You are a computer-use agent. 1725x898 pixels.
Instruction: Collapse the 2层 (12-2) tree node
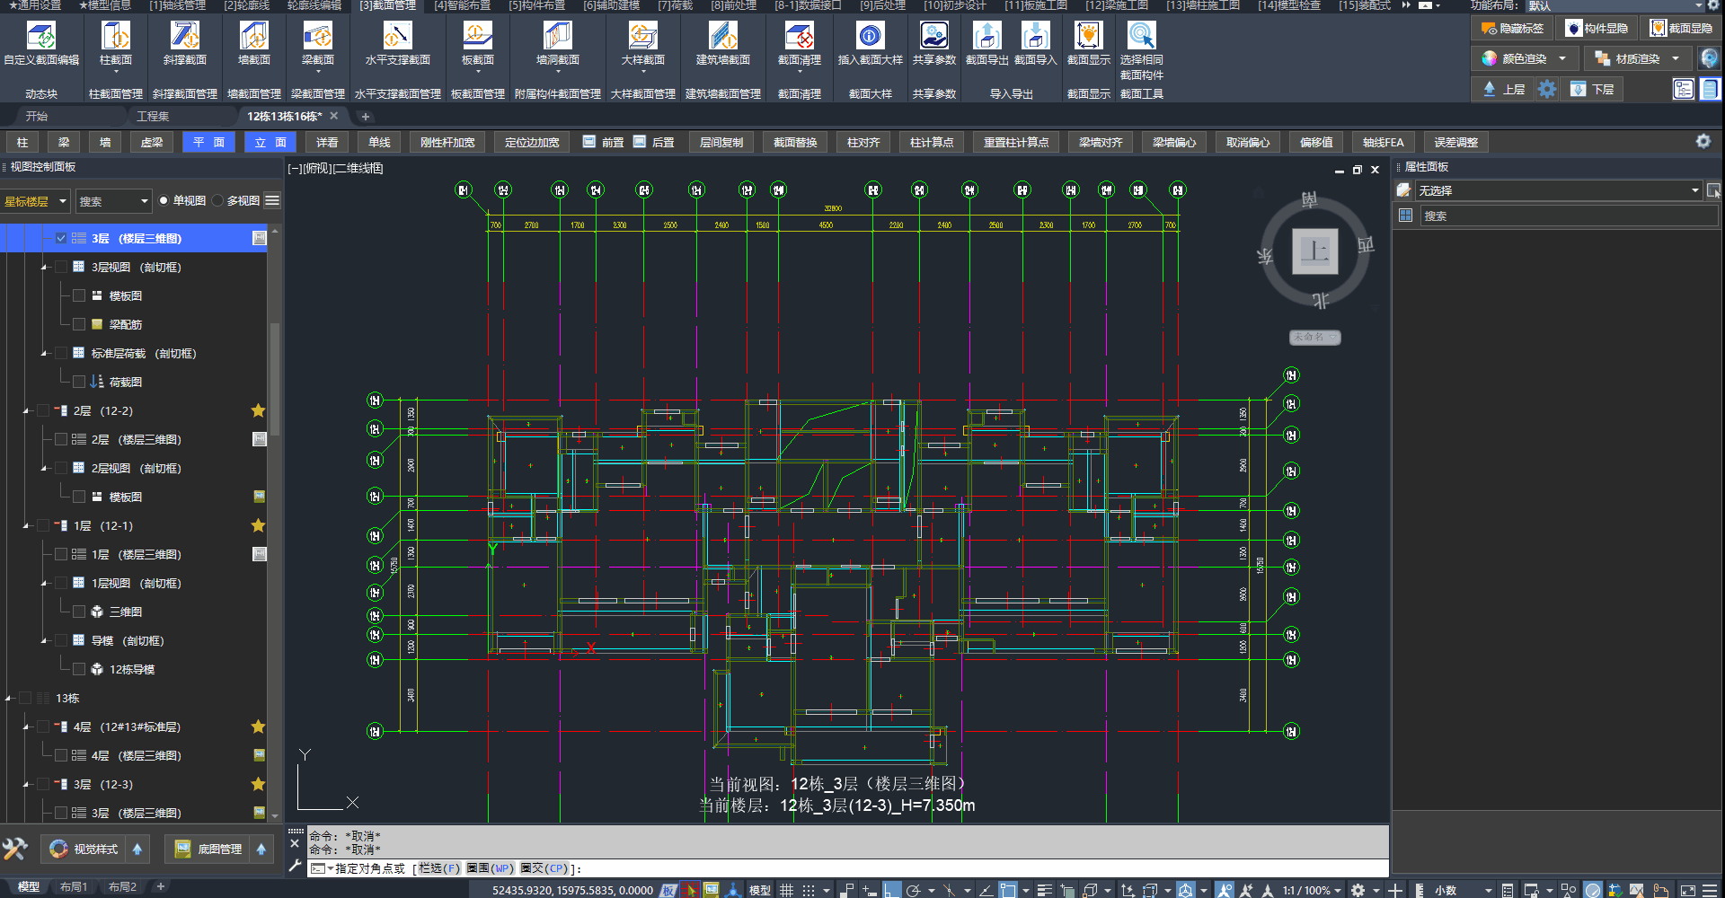pyautogui.click(x=26, y=410)
